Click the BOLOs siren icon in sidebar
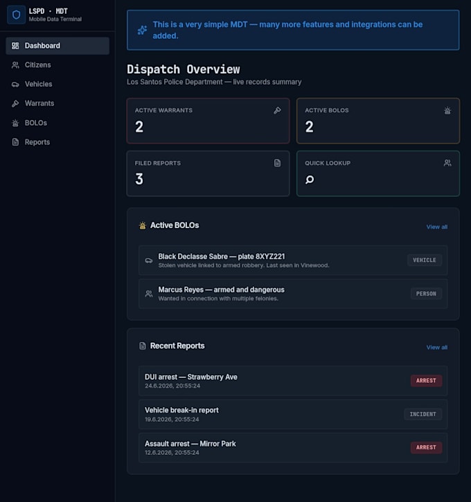The width and height of the screenshot is (471, 502). click(15, 123)
